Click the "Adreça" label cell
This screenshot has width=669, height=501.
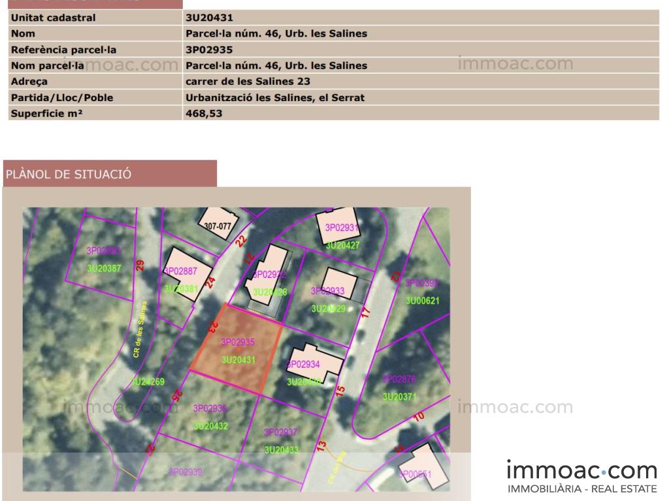click(95, 82)
